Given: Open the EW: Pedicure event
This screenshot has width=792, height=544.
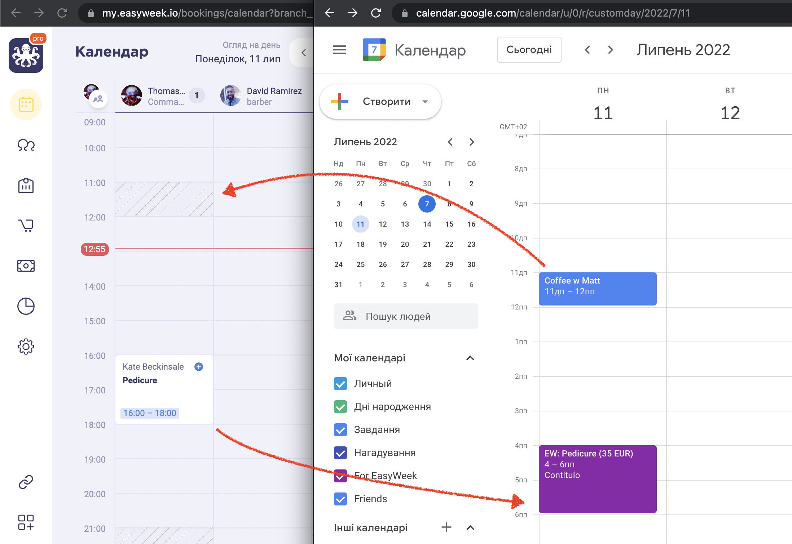Looking at the screenshot, I should click(x=598, y=479).
